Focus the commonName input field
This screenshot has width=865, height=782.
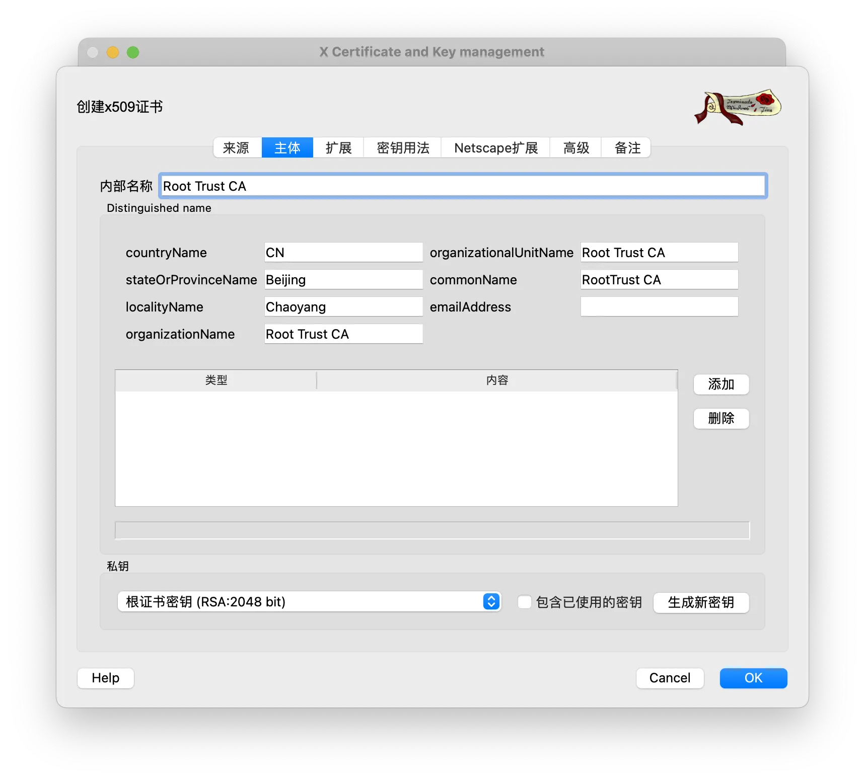(x=659, y=279)
